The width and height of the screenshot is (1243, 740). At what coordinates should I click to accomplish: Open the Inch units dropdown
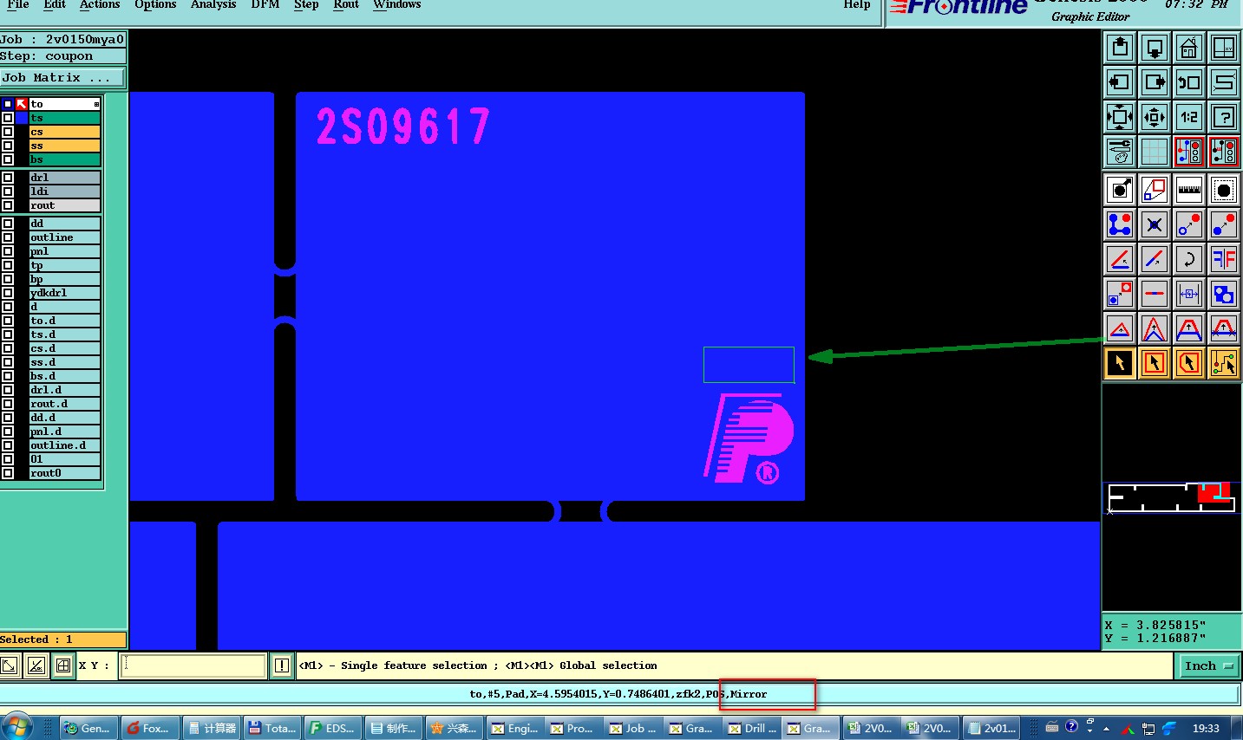click(x=1208, y=665)
